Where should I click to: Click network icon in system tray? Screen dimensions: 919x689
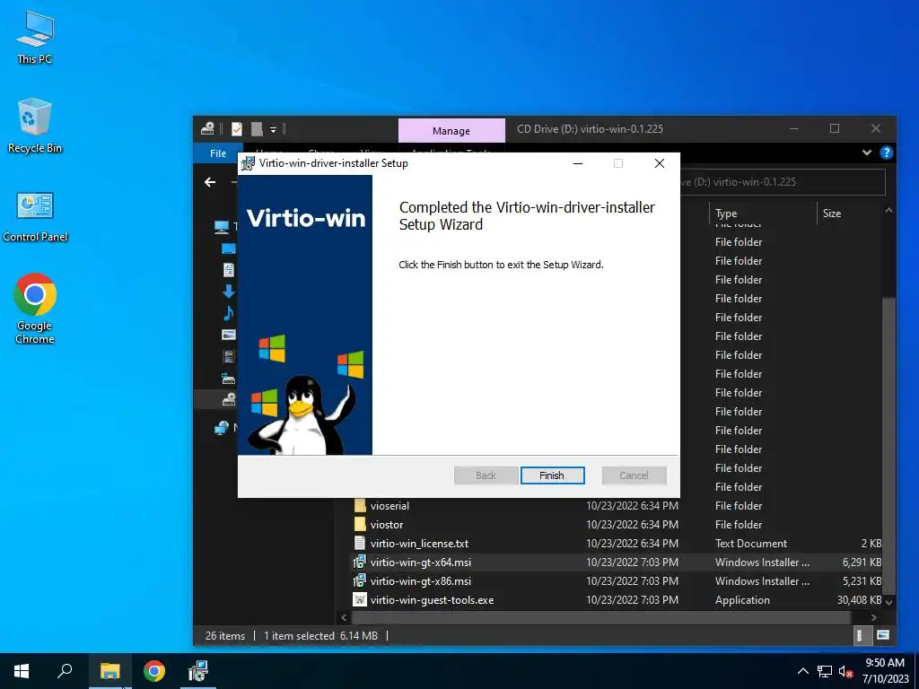825,671
